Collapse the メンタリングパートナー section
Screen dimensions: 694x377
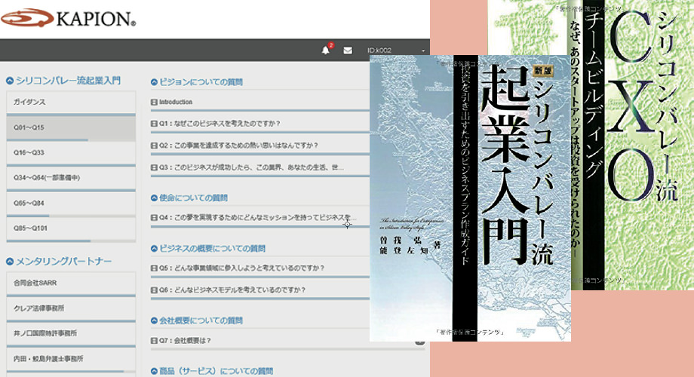pyautogui.click(x=10, y=262)
